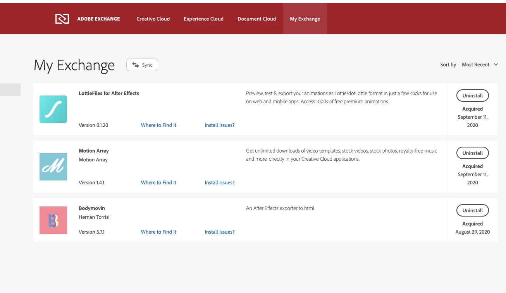Open the Document Cloud tab

click(x=256, y=19)
